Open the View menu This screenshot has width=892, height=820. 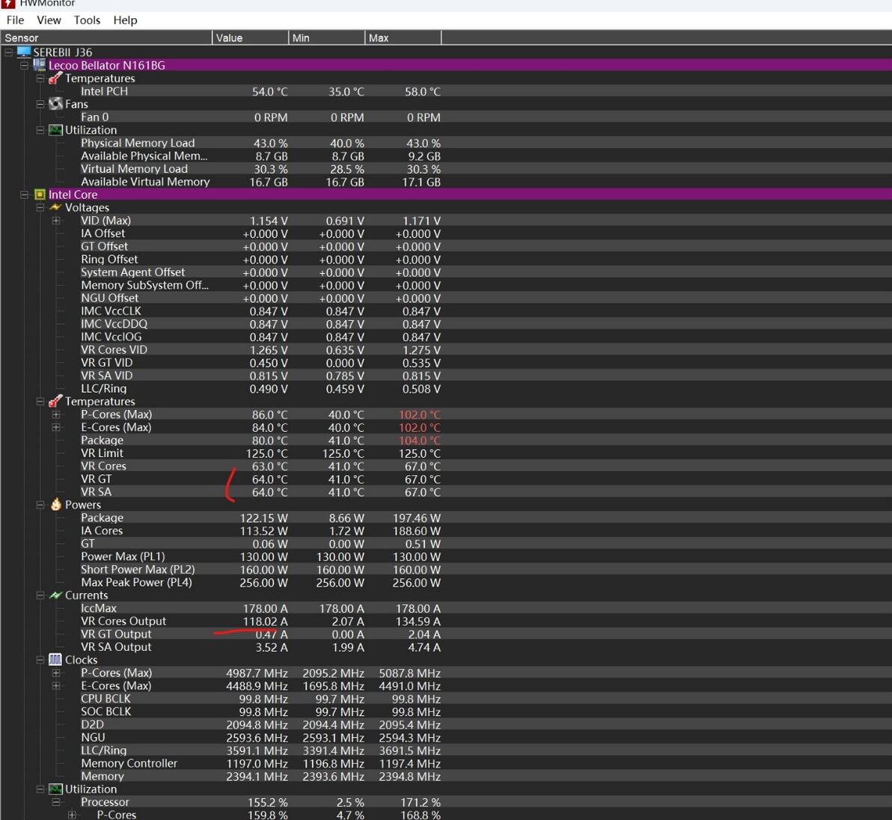point(49,20)
